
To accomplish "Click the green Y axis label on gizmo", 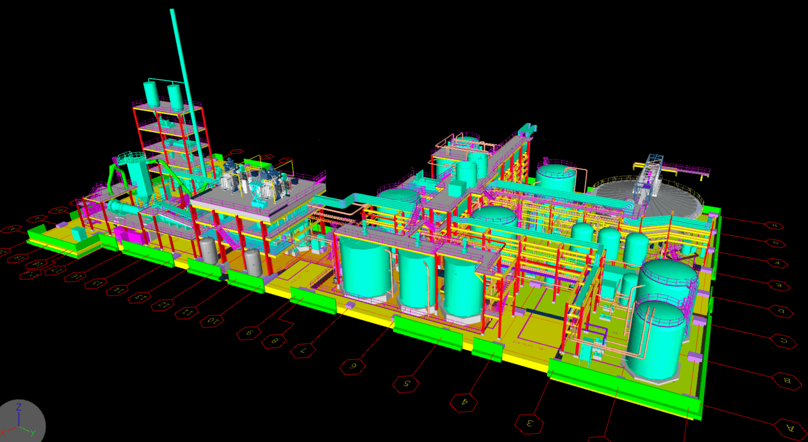I will 34,432.
